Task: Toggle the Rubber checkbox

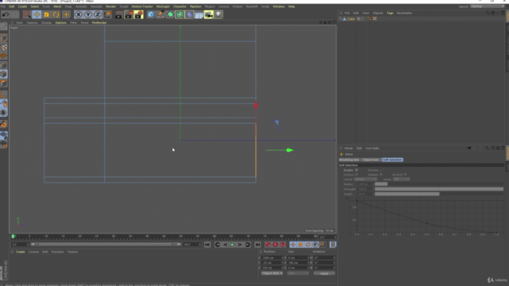Action: coord(381,175)
